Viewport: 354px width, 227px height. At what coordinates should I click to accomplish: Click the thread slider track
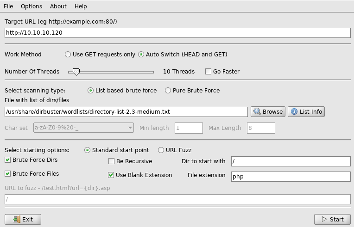point(111,72)
